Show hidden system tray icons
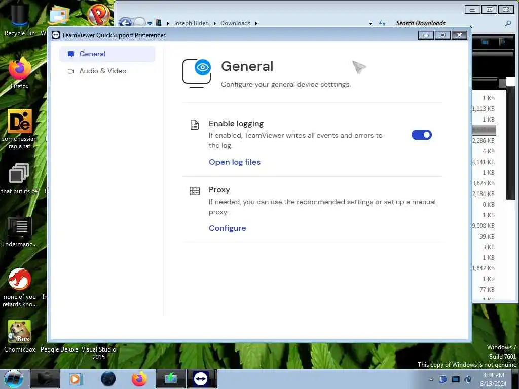 coord(431,379)
